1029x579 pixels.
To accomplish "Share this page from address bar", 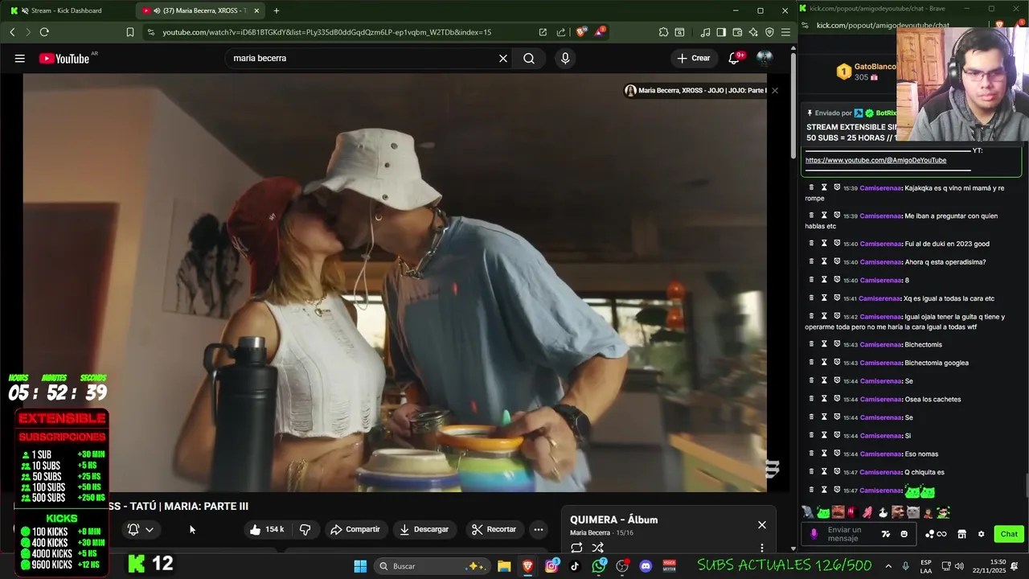I will (x=560, y=32).
